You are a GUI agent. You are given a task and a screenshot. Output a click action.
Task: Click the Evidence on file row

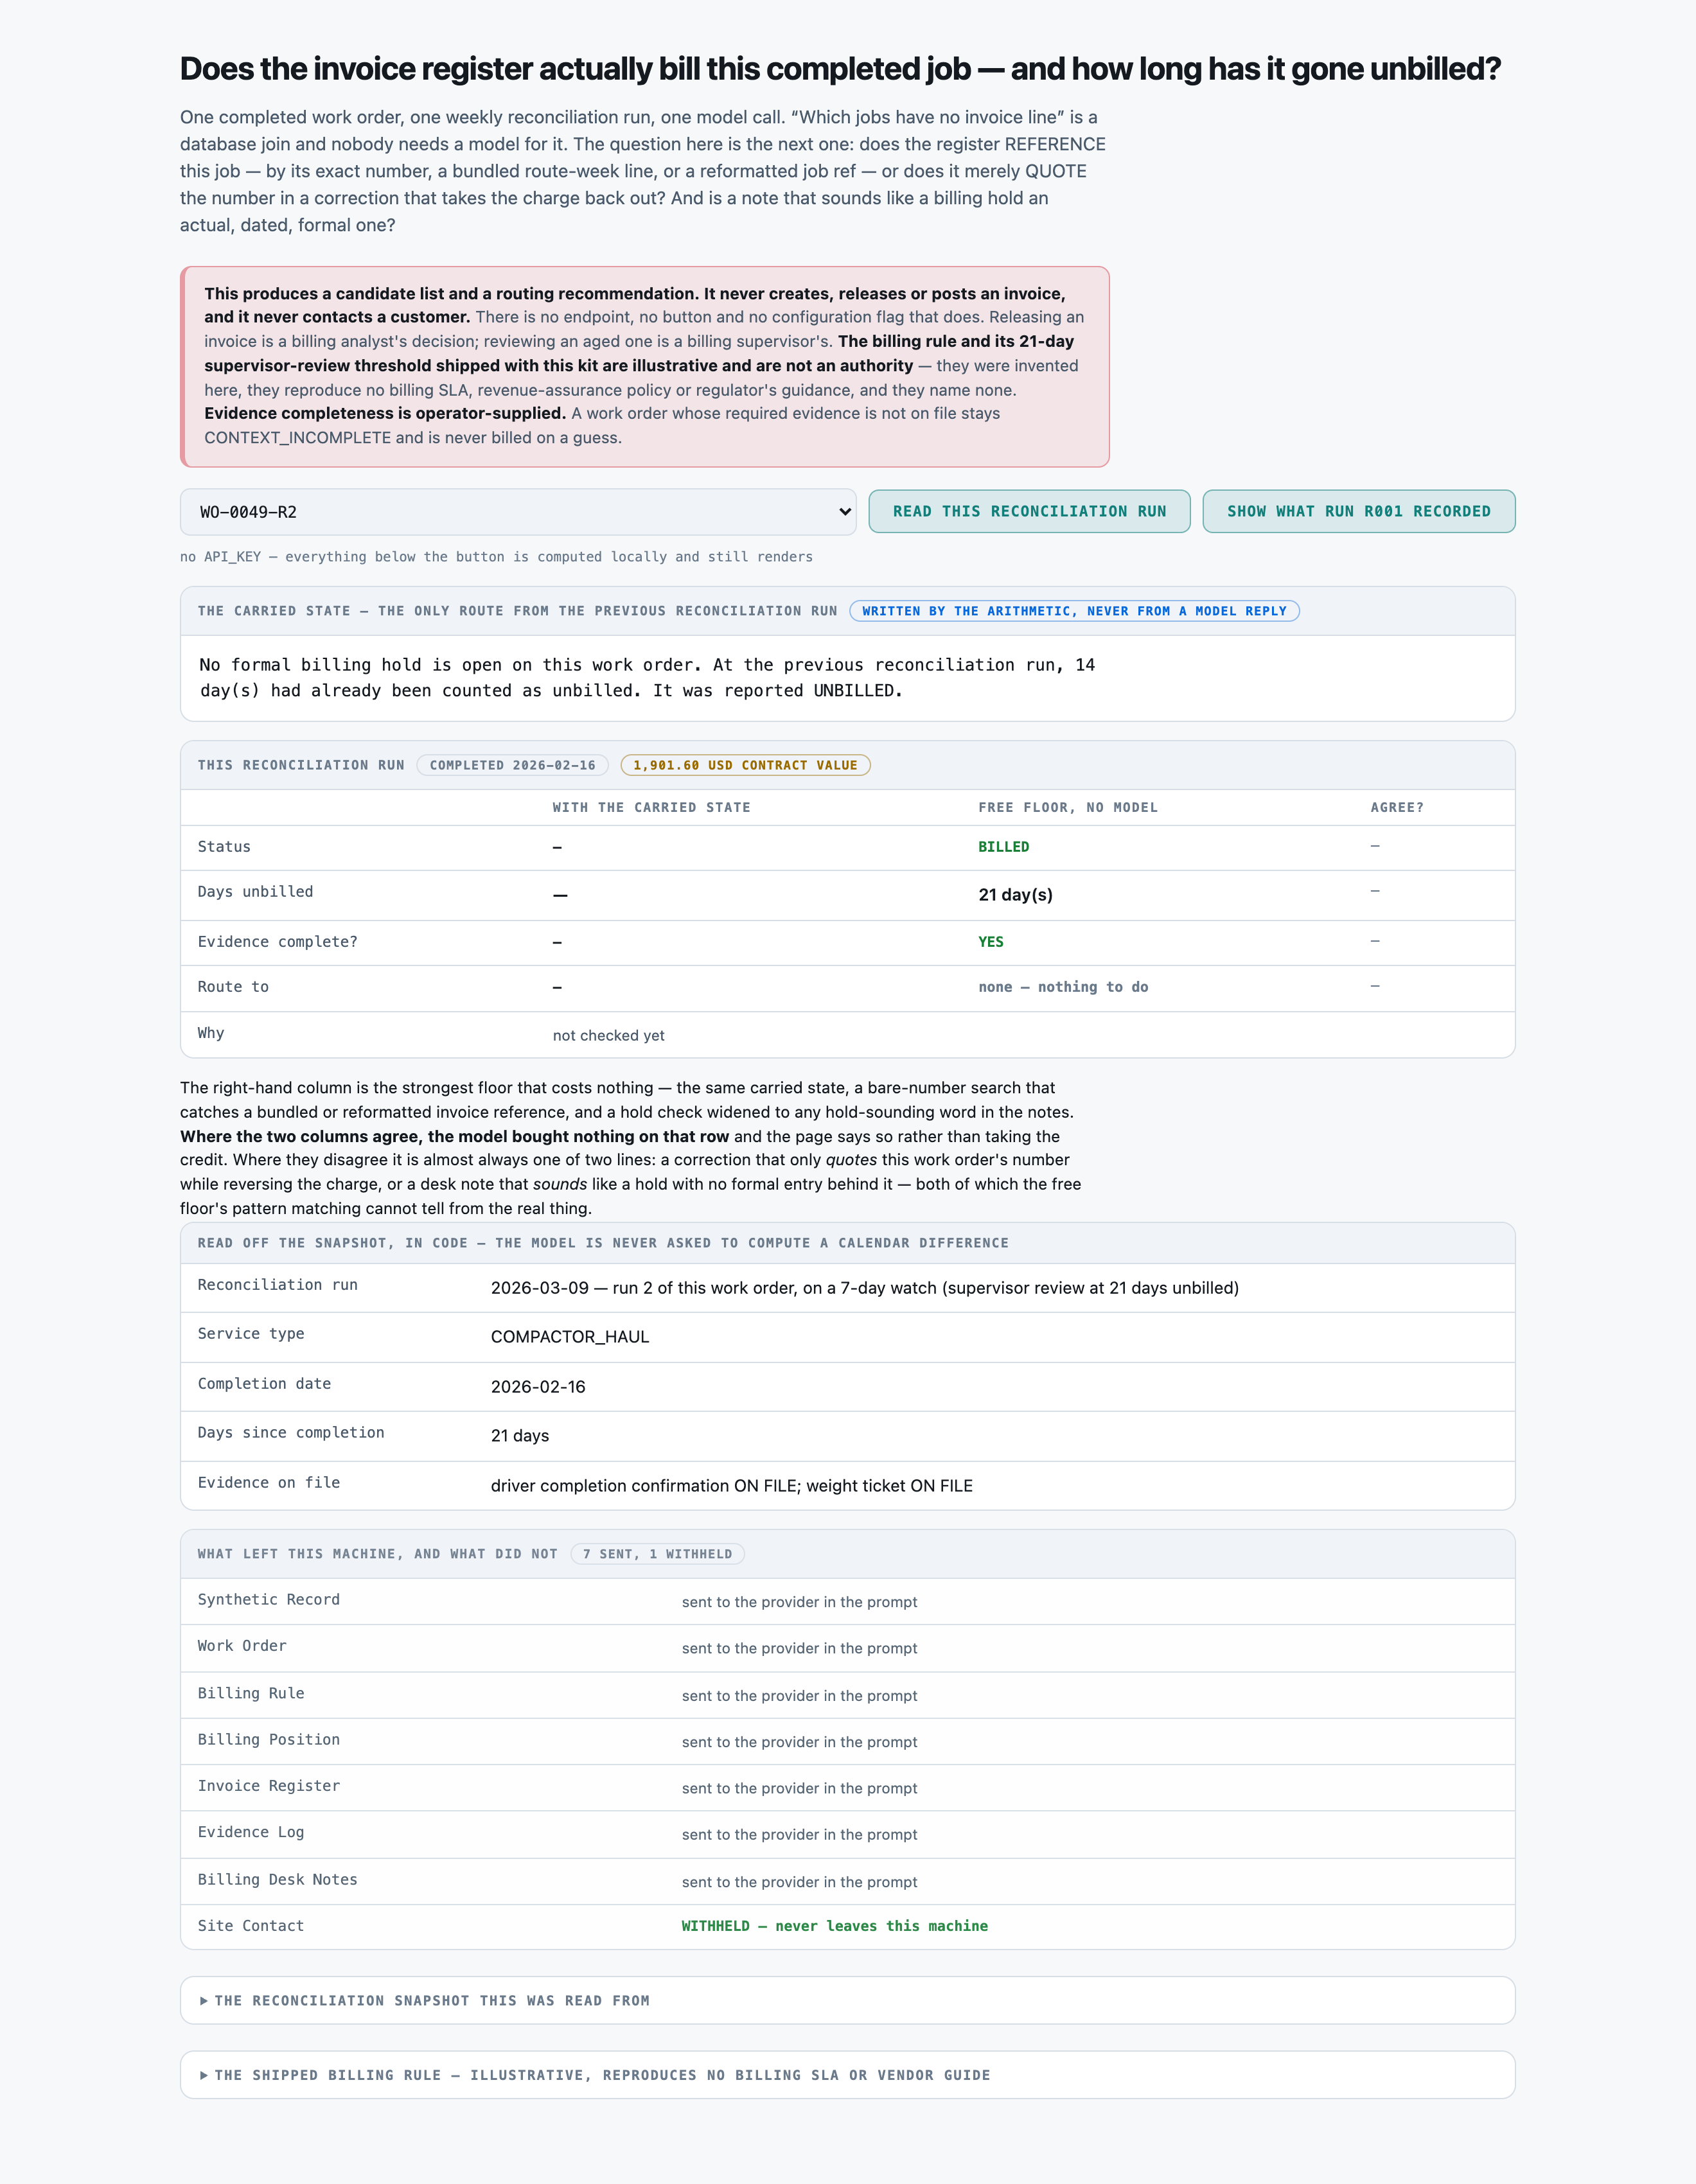[847, 1485]
